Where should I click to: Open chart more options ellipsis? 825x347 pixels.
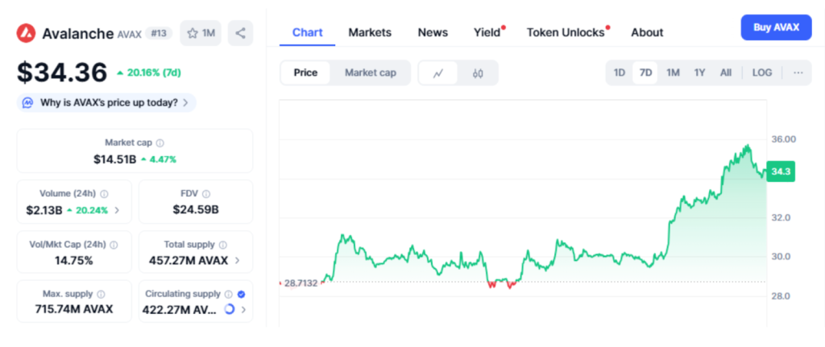tap(798, 72)
